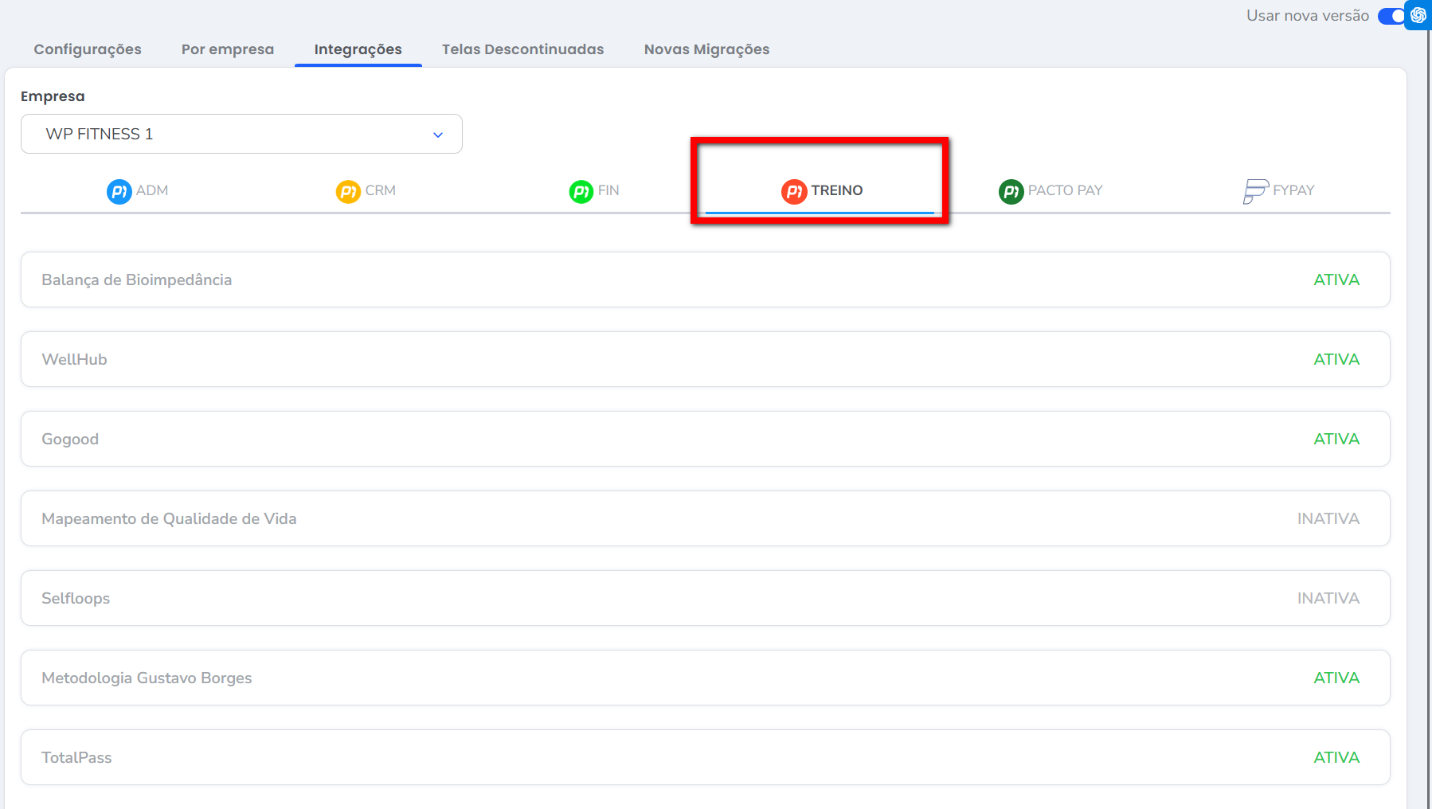Click the green FIN module icon

[581, 191]
